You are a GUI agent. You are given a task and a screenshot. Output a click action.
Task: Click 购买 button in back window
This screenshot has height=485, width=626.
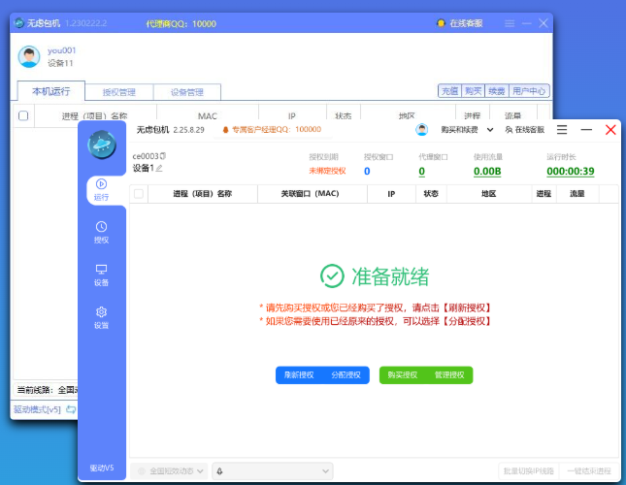473,91
